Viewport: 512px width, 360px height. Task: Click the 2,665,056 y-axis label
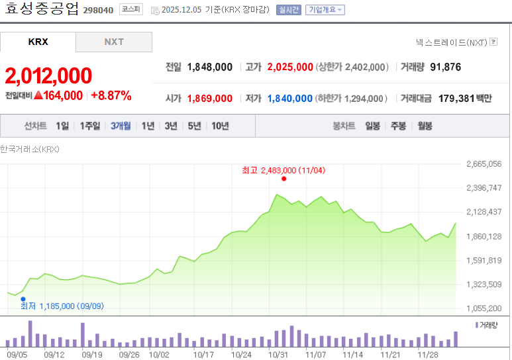coord(484,164)
